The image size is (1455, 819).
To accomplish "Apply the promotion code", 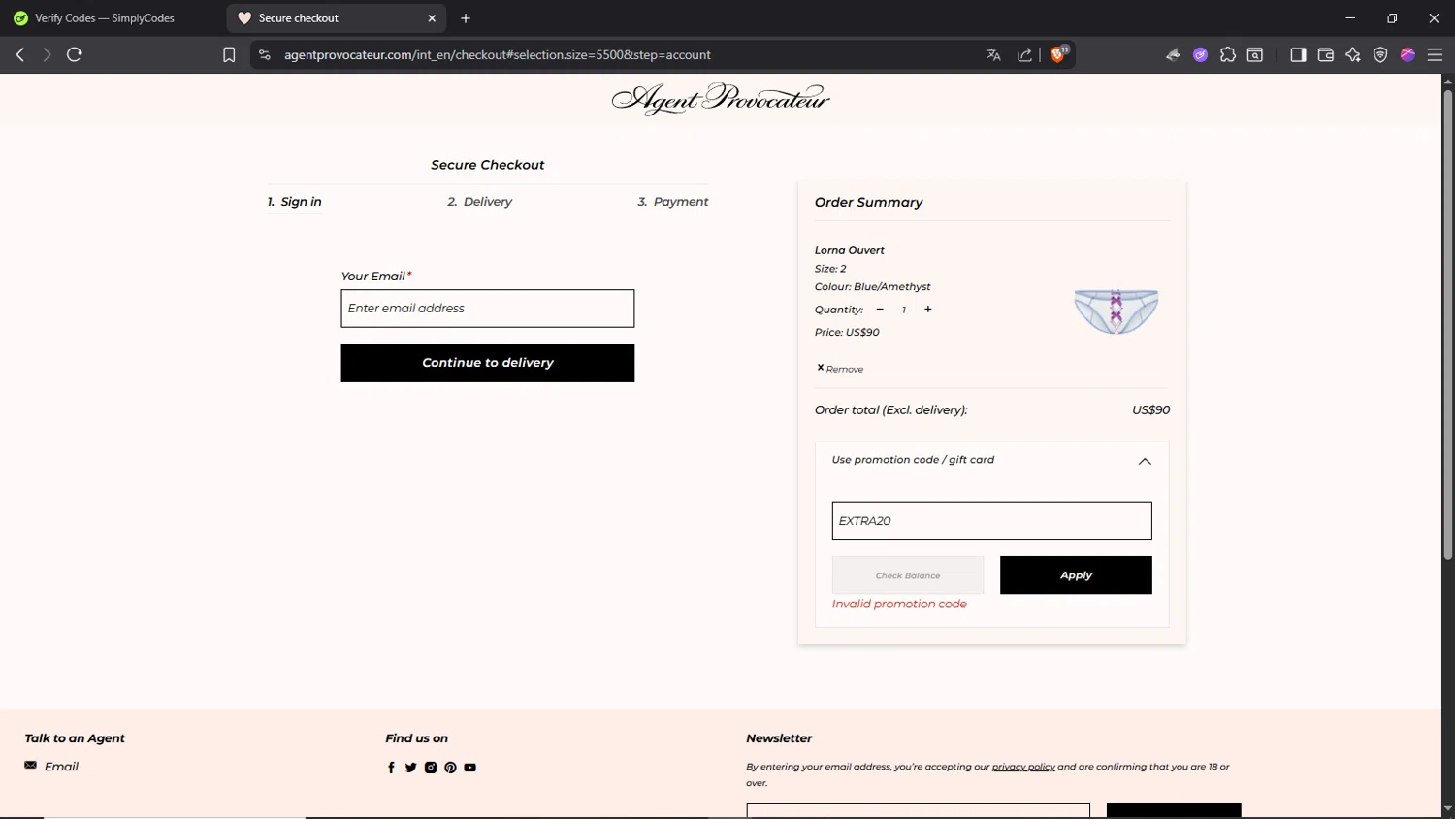I will tap(1076, 575).
